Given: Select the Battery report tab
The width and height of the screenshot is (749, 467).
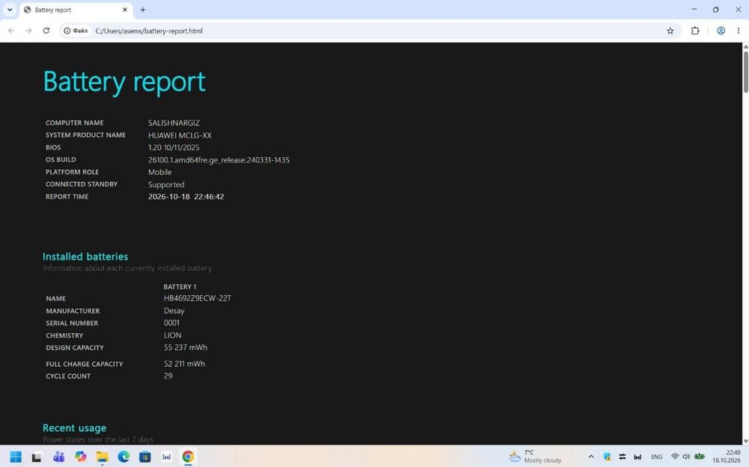Looking at the screenshot, I should click(76, 10).
